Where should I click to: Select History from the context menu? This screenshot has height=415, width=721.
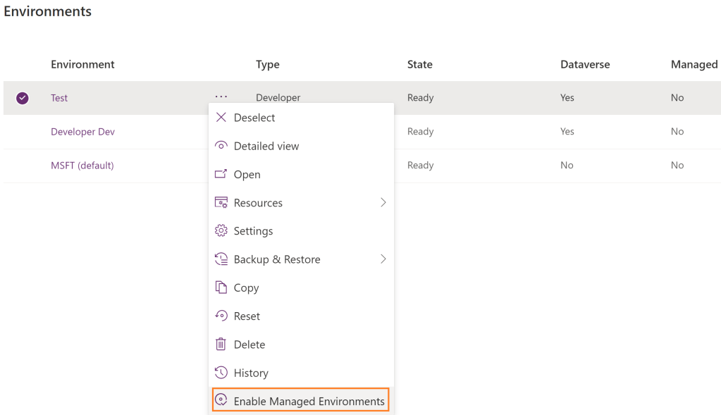251,373
